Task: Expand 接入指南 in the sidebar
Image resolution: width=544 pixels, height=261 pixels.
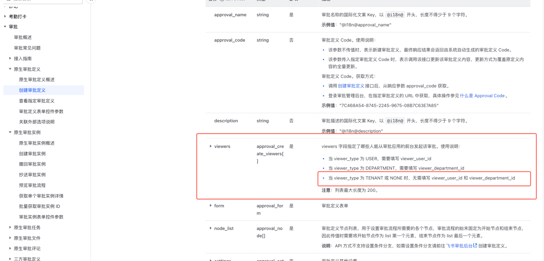Action: point(10,59)
